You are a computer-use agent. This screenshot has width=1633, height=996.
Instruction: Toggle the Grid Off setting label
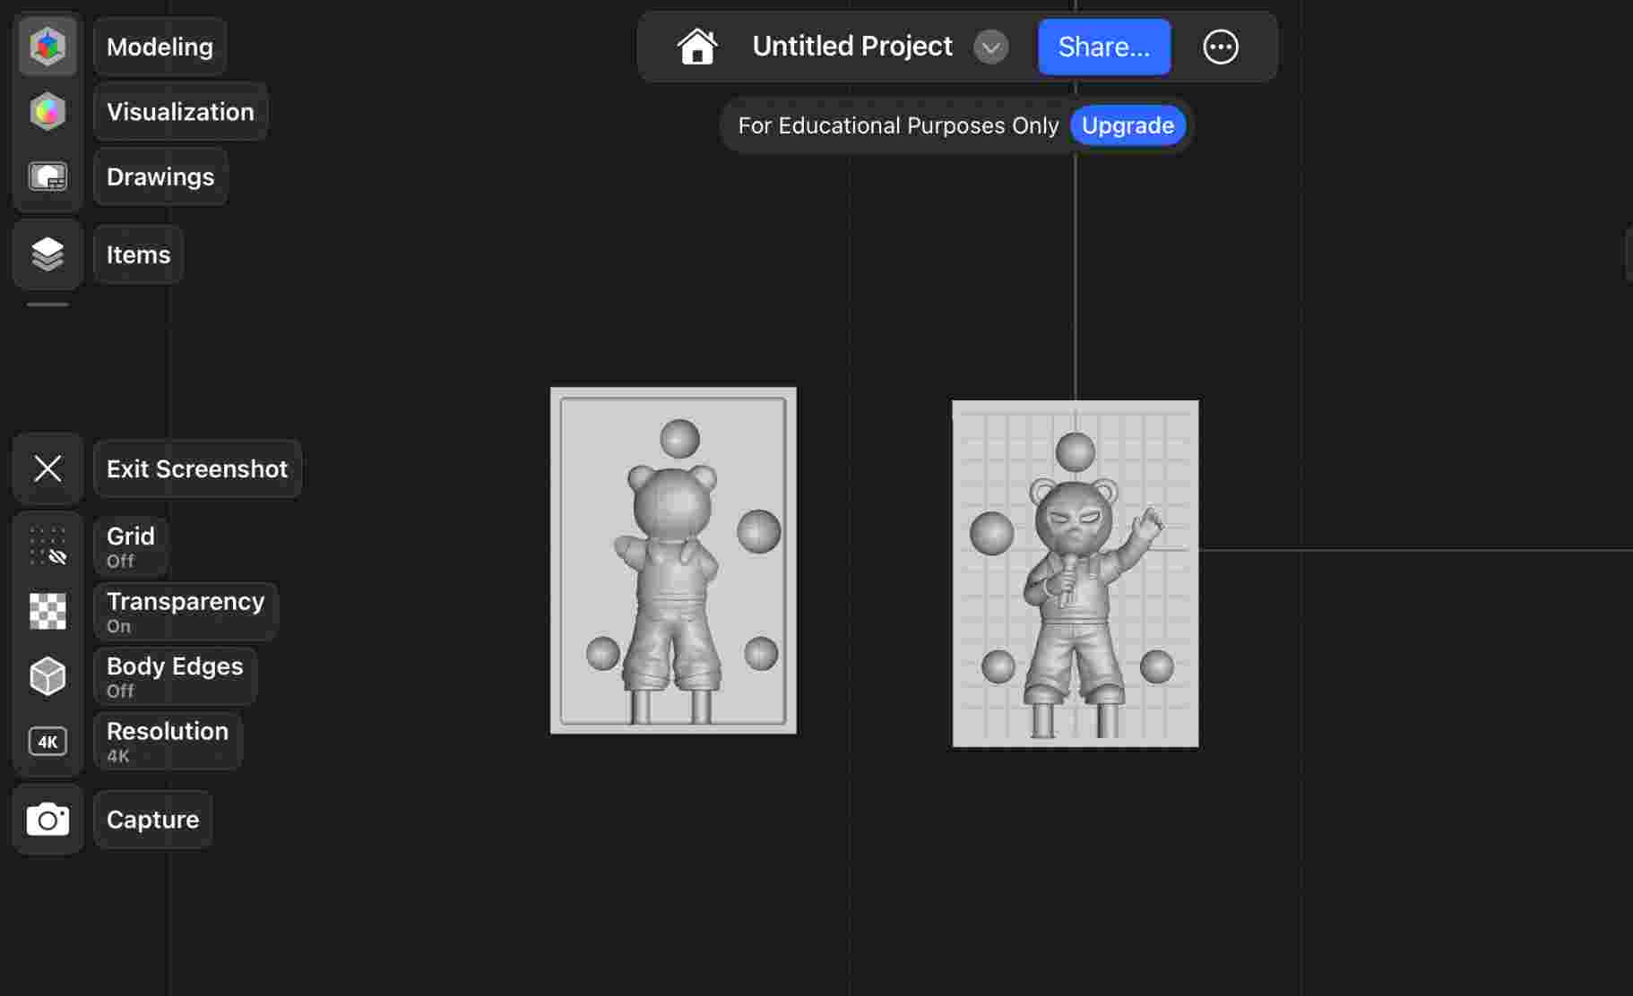pos(131,546)
